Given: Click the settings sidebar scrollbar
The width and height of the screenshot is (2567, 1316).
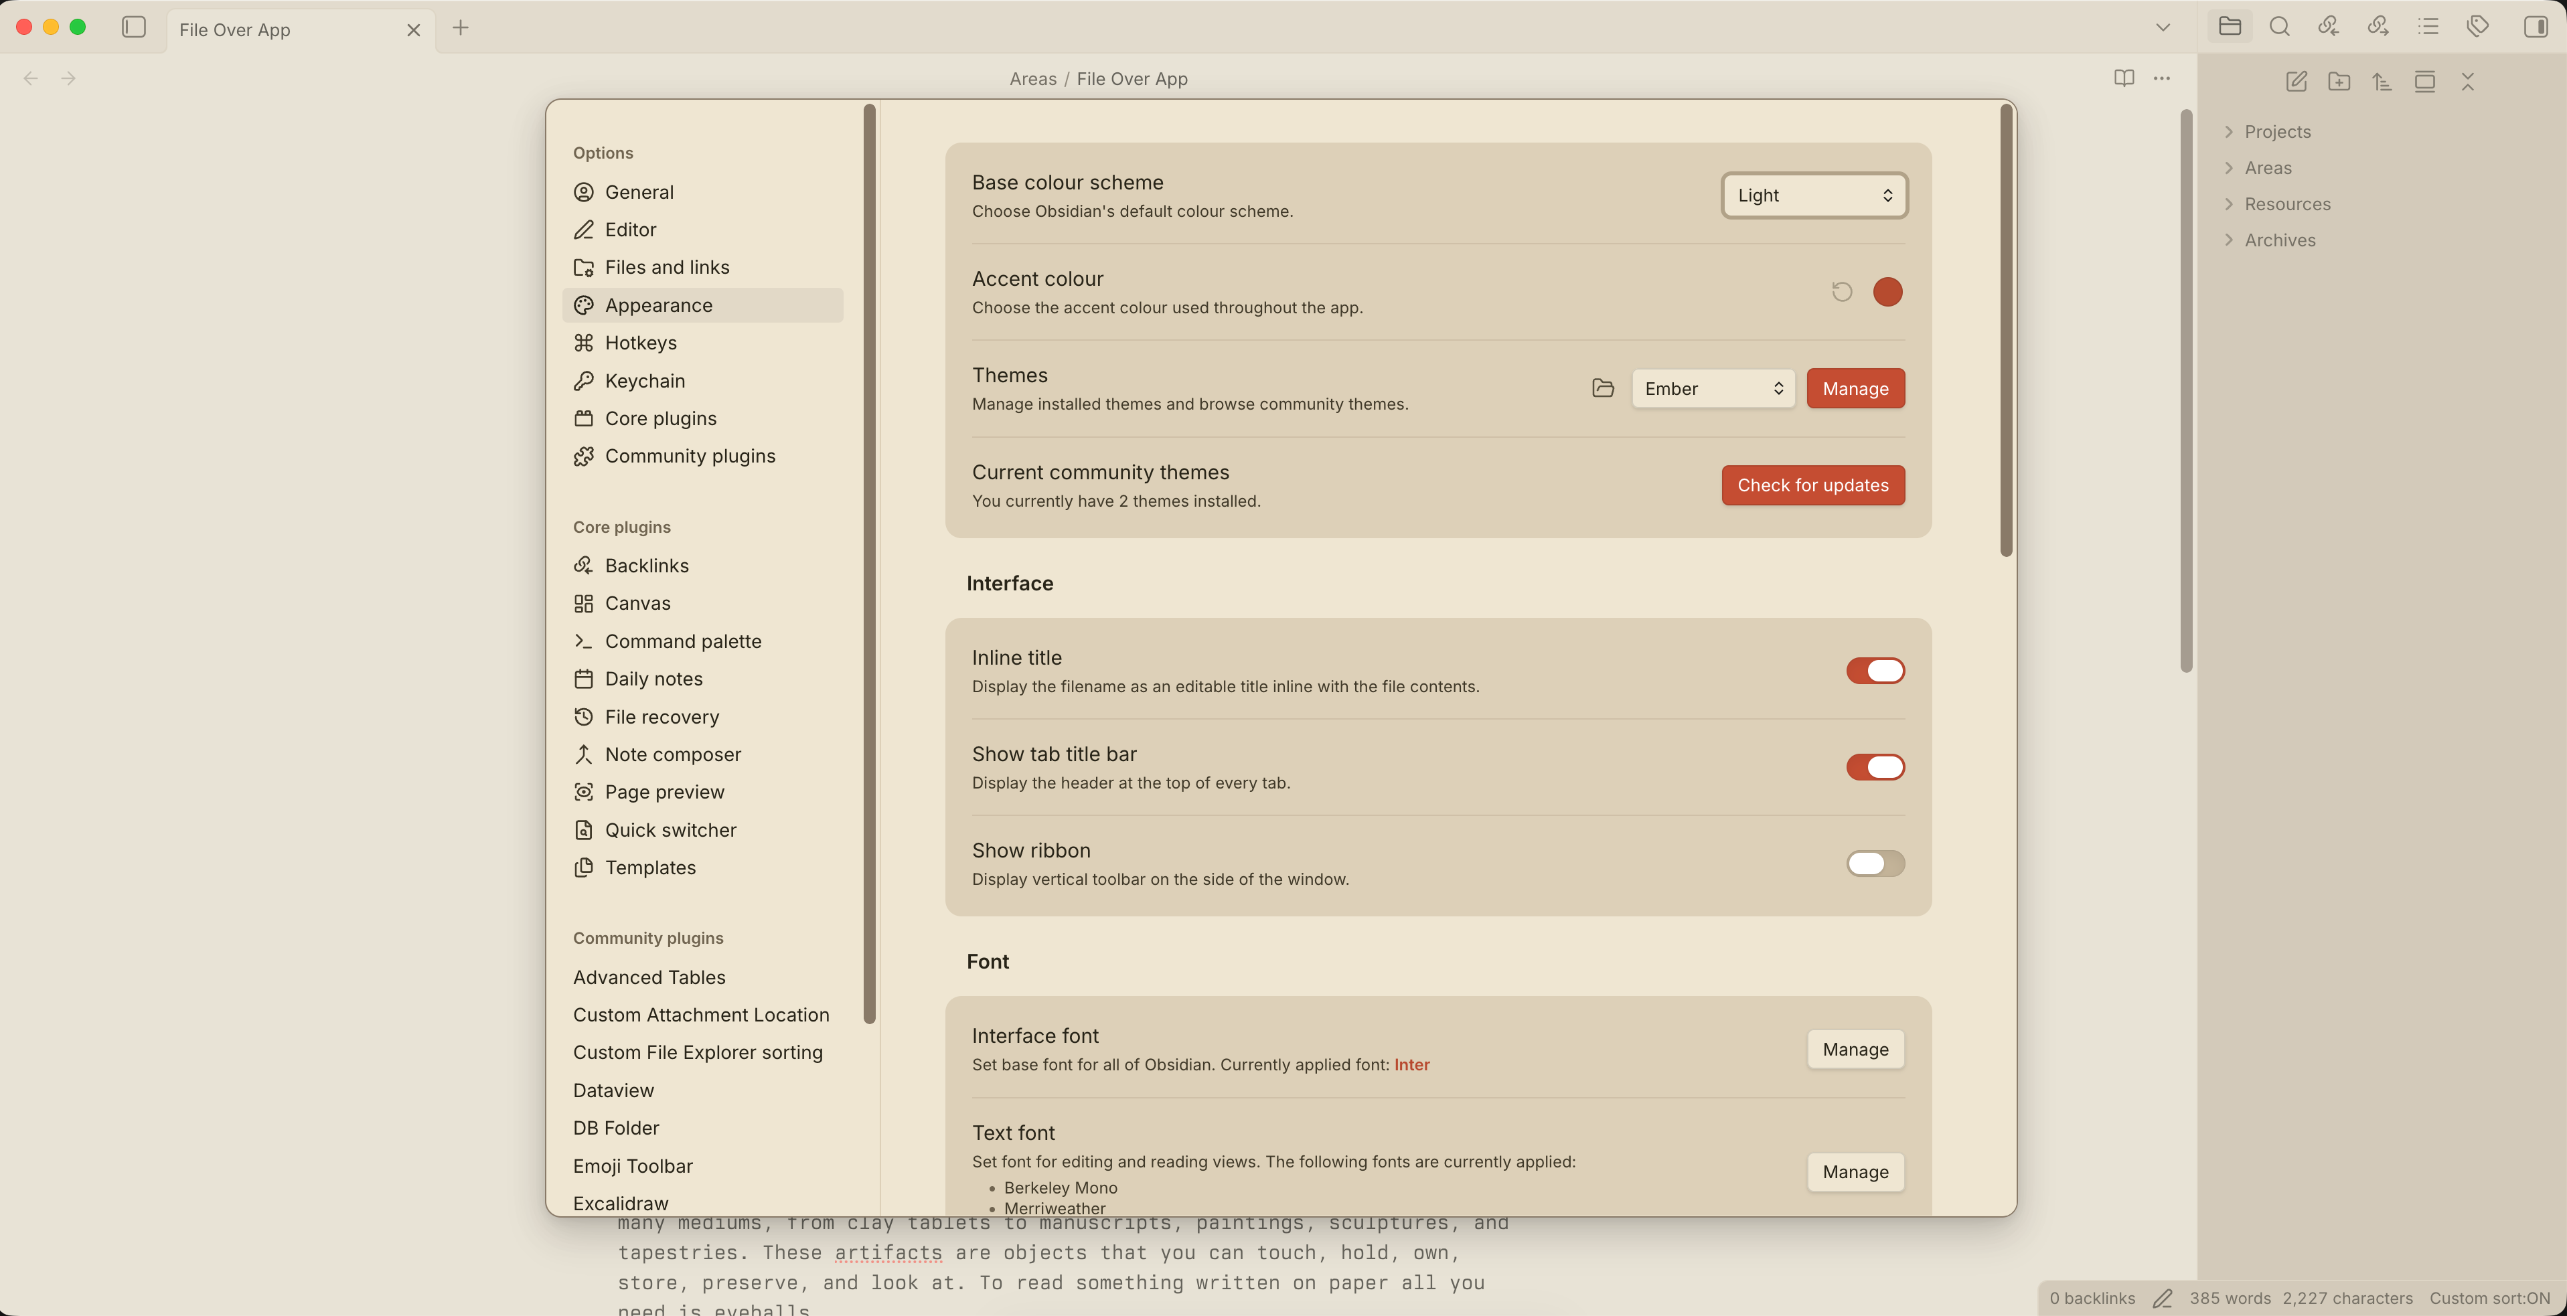Looking at the screenshot, I should (x=869, y=564).
